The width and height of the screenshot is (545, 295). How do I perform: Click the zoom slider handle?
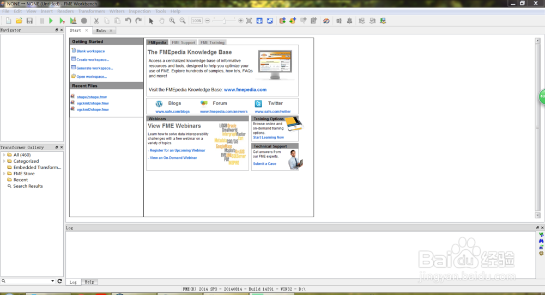(225, 21)
